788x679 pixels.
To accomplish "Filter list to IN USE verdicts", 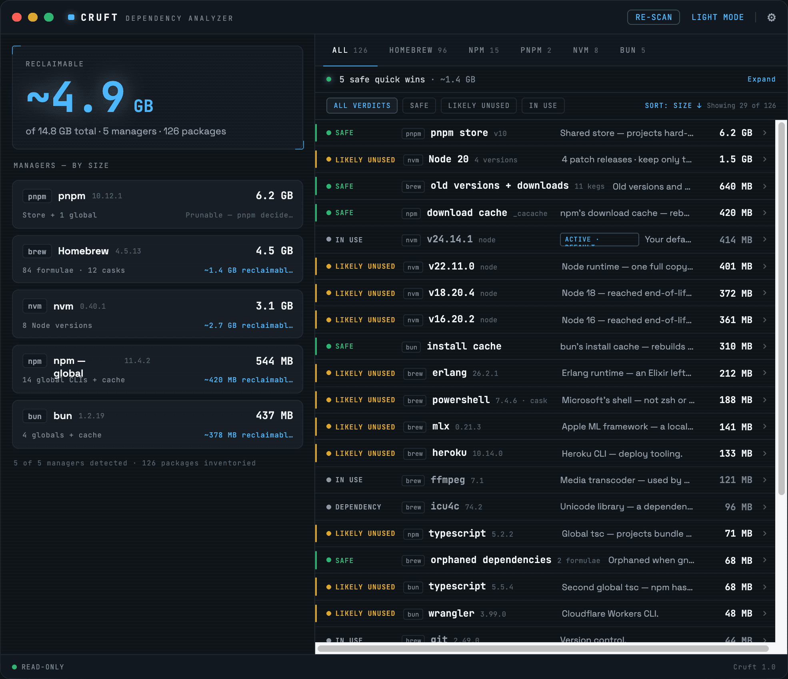I will point(543,106).
